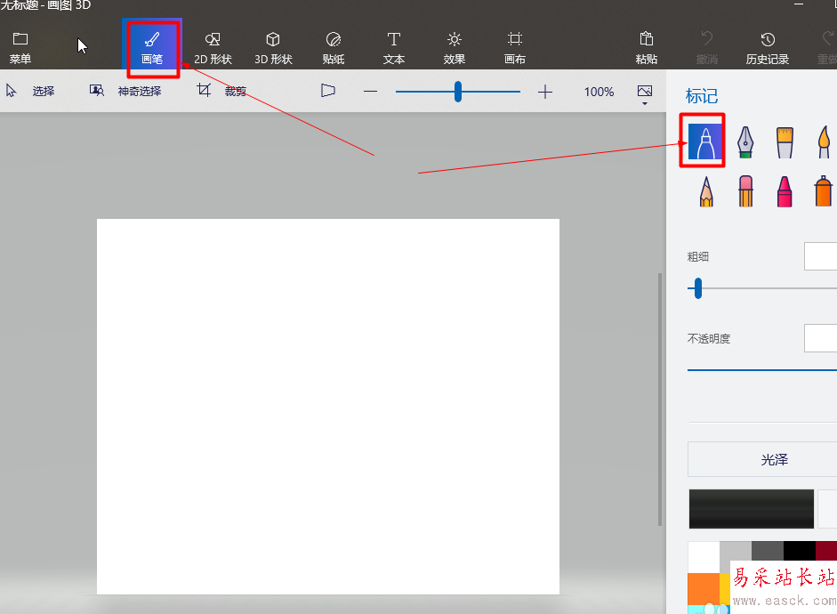The width and height of the screenshot is (837, 614).
Task: Click the 撤消 undo button
Action: pos(707,47)
